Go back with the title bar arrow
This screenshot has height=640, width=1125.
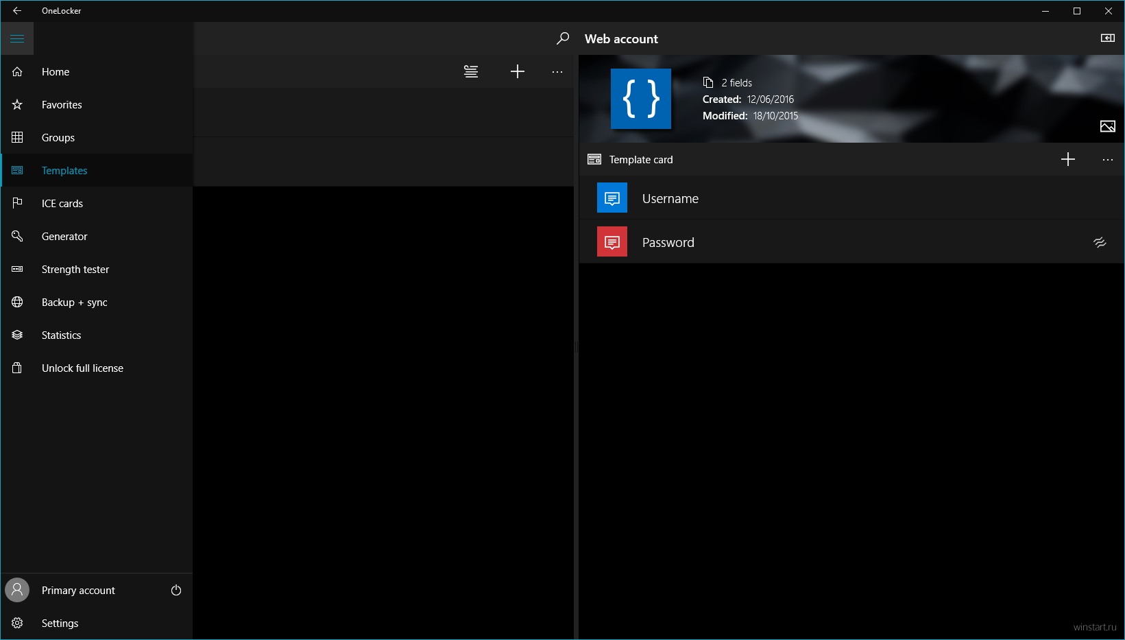(17, 11)
